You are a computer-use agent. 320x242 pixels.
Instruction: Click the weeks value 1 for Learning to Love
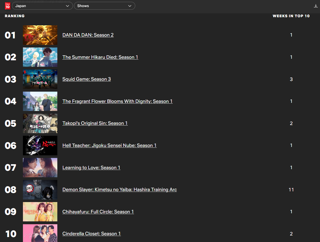(291, 168)
